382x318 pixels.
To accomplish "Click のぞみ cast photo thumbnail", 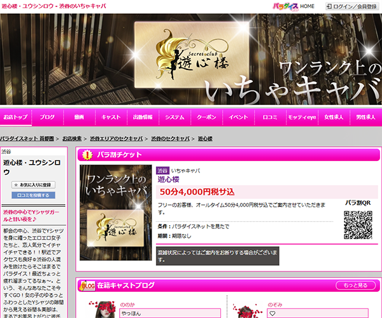I will [248, 311].
